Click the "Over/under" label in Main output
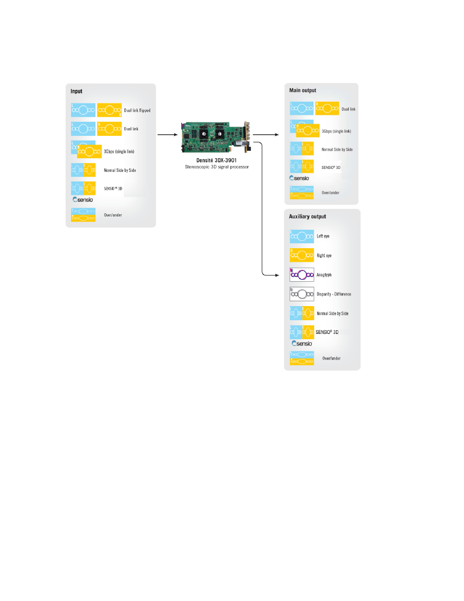This screenshot has width=464, height=601. [x=330, y=193]
